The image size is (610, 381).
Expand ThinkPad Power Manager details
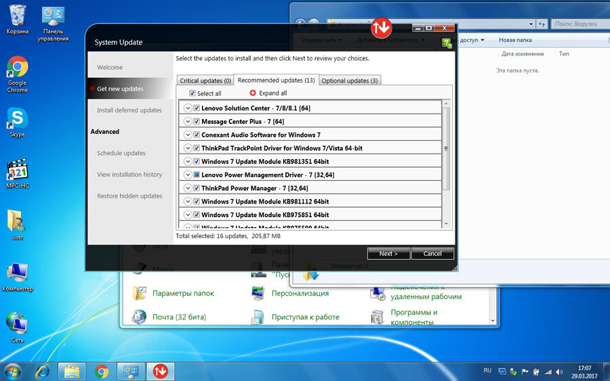[188, 188]
